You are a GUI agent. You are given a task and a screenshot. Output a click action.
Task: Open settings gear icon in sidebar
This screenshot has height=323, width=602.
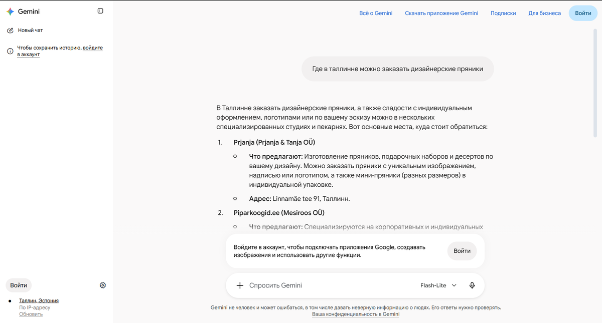click(x=103, y=285)
